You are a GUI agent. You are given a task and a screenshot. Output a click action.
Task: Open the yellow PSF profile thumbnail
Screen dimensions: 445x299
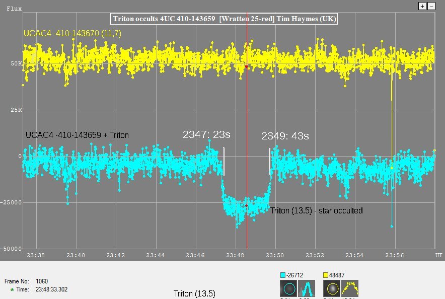[x=350, y=288]
